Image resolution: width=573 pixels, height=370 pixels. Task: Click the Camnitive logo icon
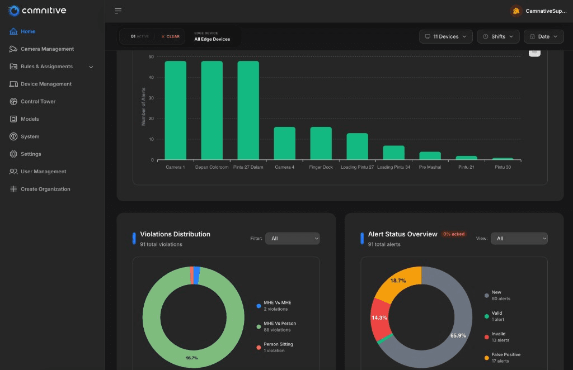tap(13, 11)
